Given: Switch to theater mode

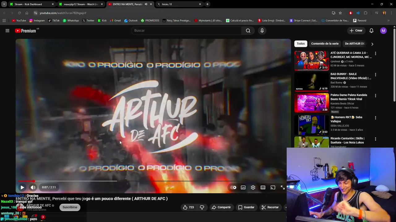Looking at the screenshot, I should (263, 187).
